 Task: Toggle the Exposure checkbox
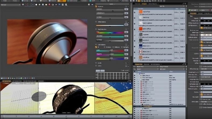click(96, 6)
